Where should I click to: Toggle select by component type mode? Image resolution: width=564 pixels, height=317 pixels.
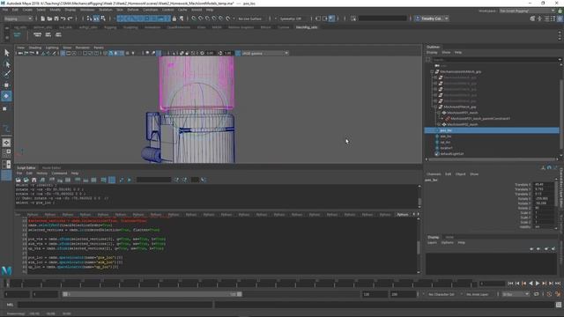(103, 18)
